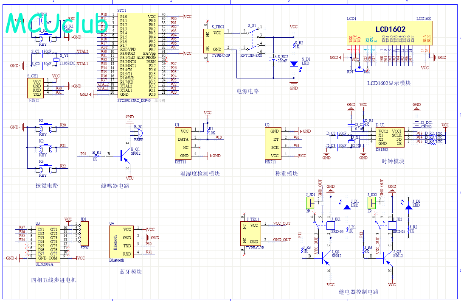Select the S_EC2 220uF capacitor

(273, 59)
